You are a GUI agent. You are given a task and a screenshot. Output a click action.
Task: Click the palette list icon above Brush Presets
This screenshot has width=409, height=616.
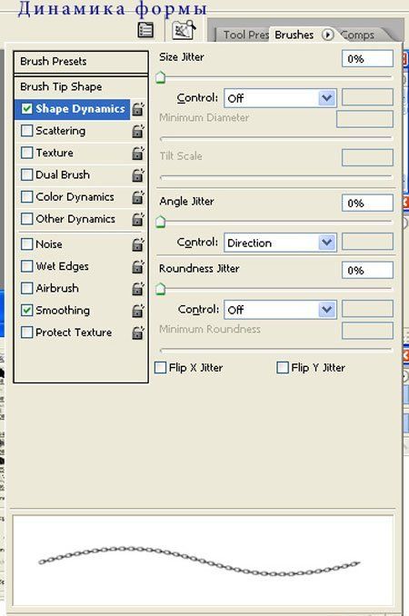[145, 30]
